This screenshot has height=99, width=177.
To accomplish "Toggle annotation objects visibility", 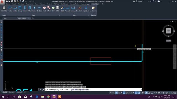I will pyautogui.click(x=146, y=93).
